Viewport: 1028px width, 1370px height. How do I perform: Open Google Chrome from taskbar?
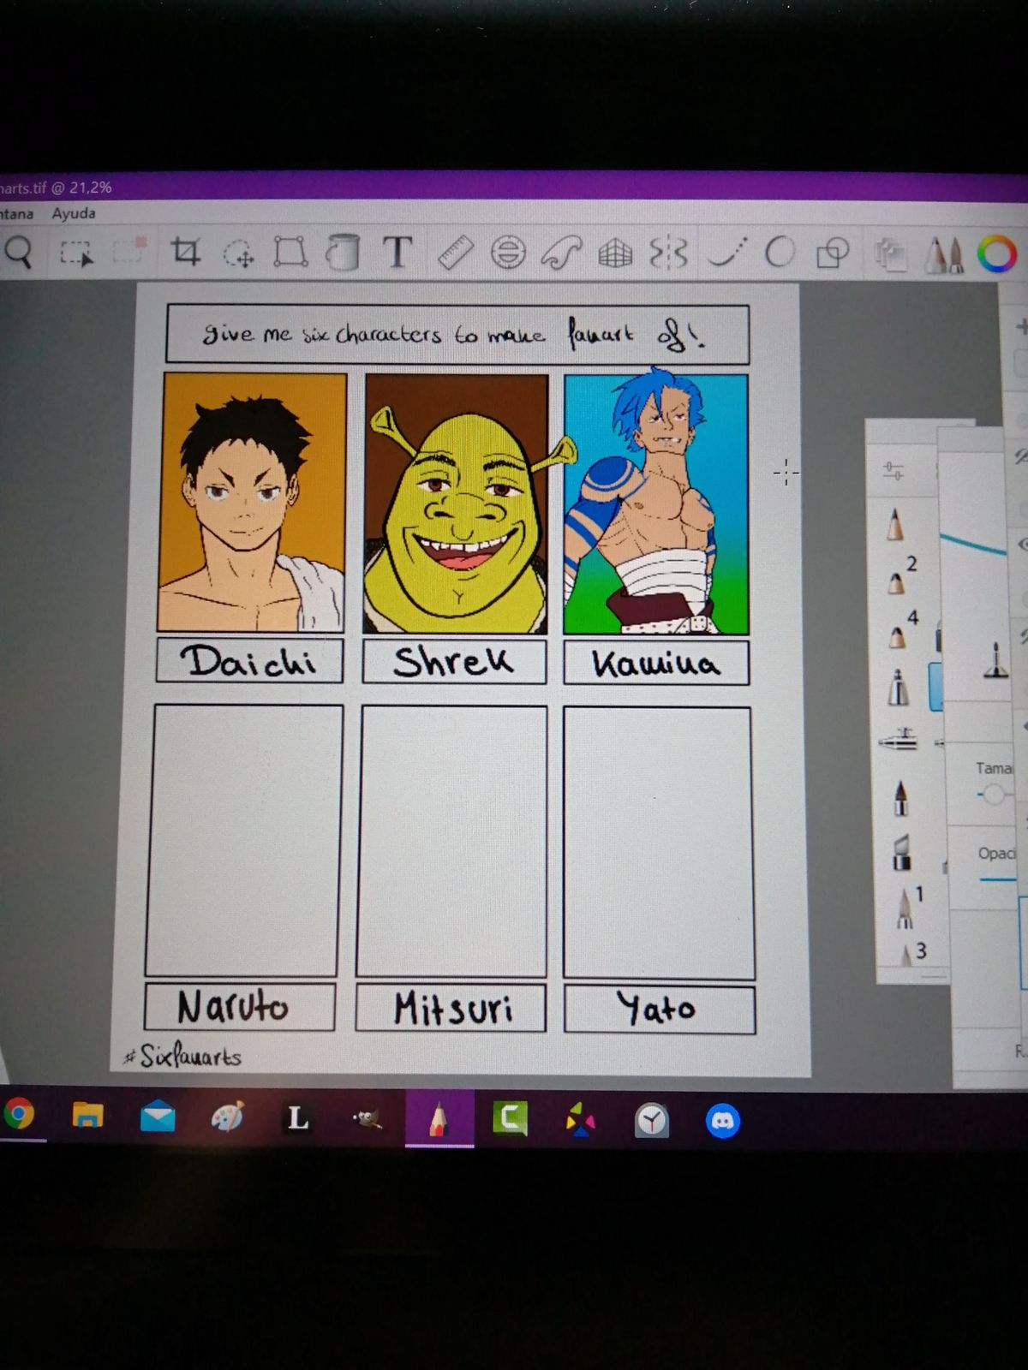19,1113
